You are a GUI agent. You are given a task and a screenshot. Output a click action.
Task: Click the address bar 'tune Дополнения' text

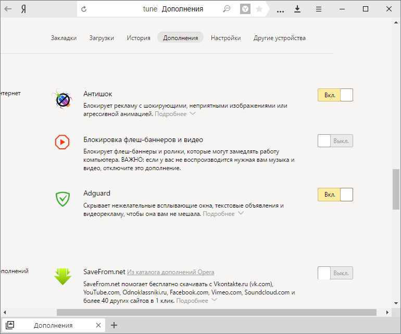[173, 9]
